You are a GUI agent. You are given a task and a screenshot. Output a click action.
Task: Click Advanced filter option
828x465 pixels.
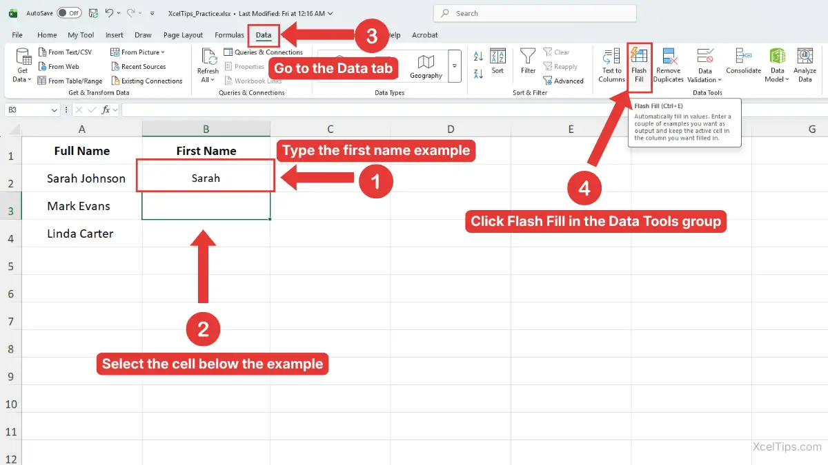point(563,81)
